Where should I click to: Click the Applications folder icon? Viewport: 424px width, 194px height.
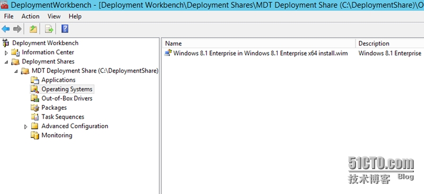[x=35, y=80]
